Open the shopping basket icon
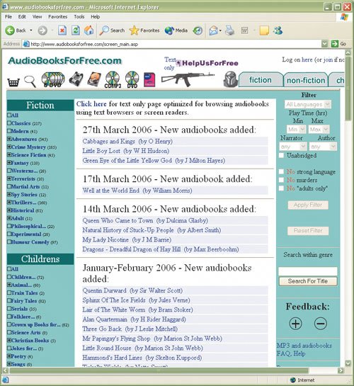 point(13,82)
